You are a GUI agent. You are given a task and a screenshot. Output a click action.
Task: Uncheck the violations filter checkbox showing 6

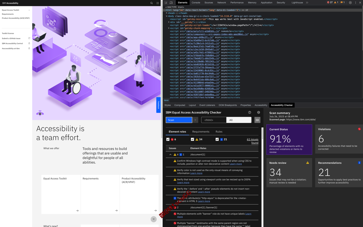point(168,139)
